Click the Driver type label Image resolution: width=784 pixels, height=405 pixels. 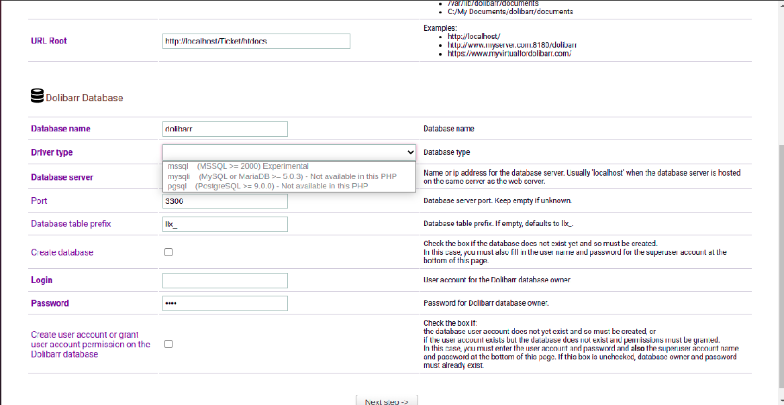click(x=52, y=152)
